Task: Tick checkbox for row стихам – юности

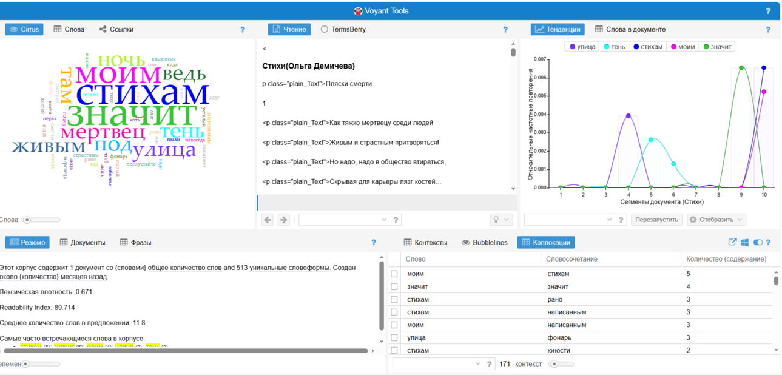Action: click(x=394, y=350)
